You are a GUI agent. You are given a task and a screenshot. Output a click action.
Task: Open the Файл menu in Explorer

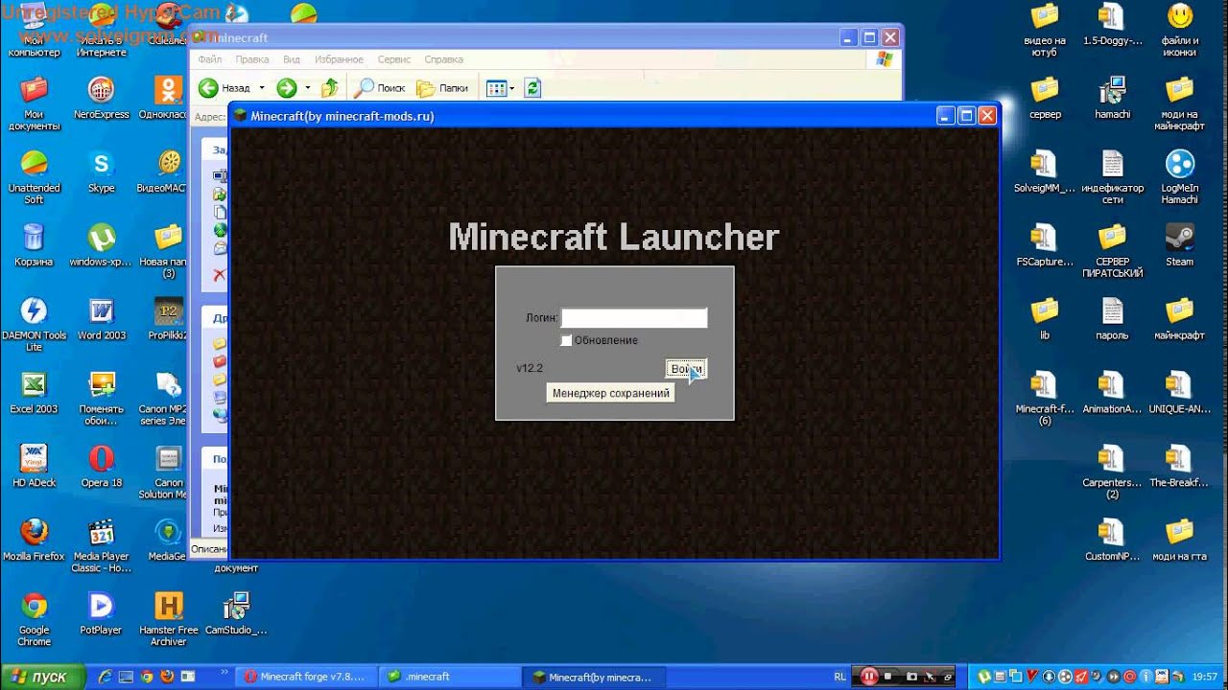210,59
